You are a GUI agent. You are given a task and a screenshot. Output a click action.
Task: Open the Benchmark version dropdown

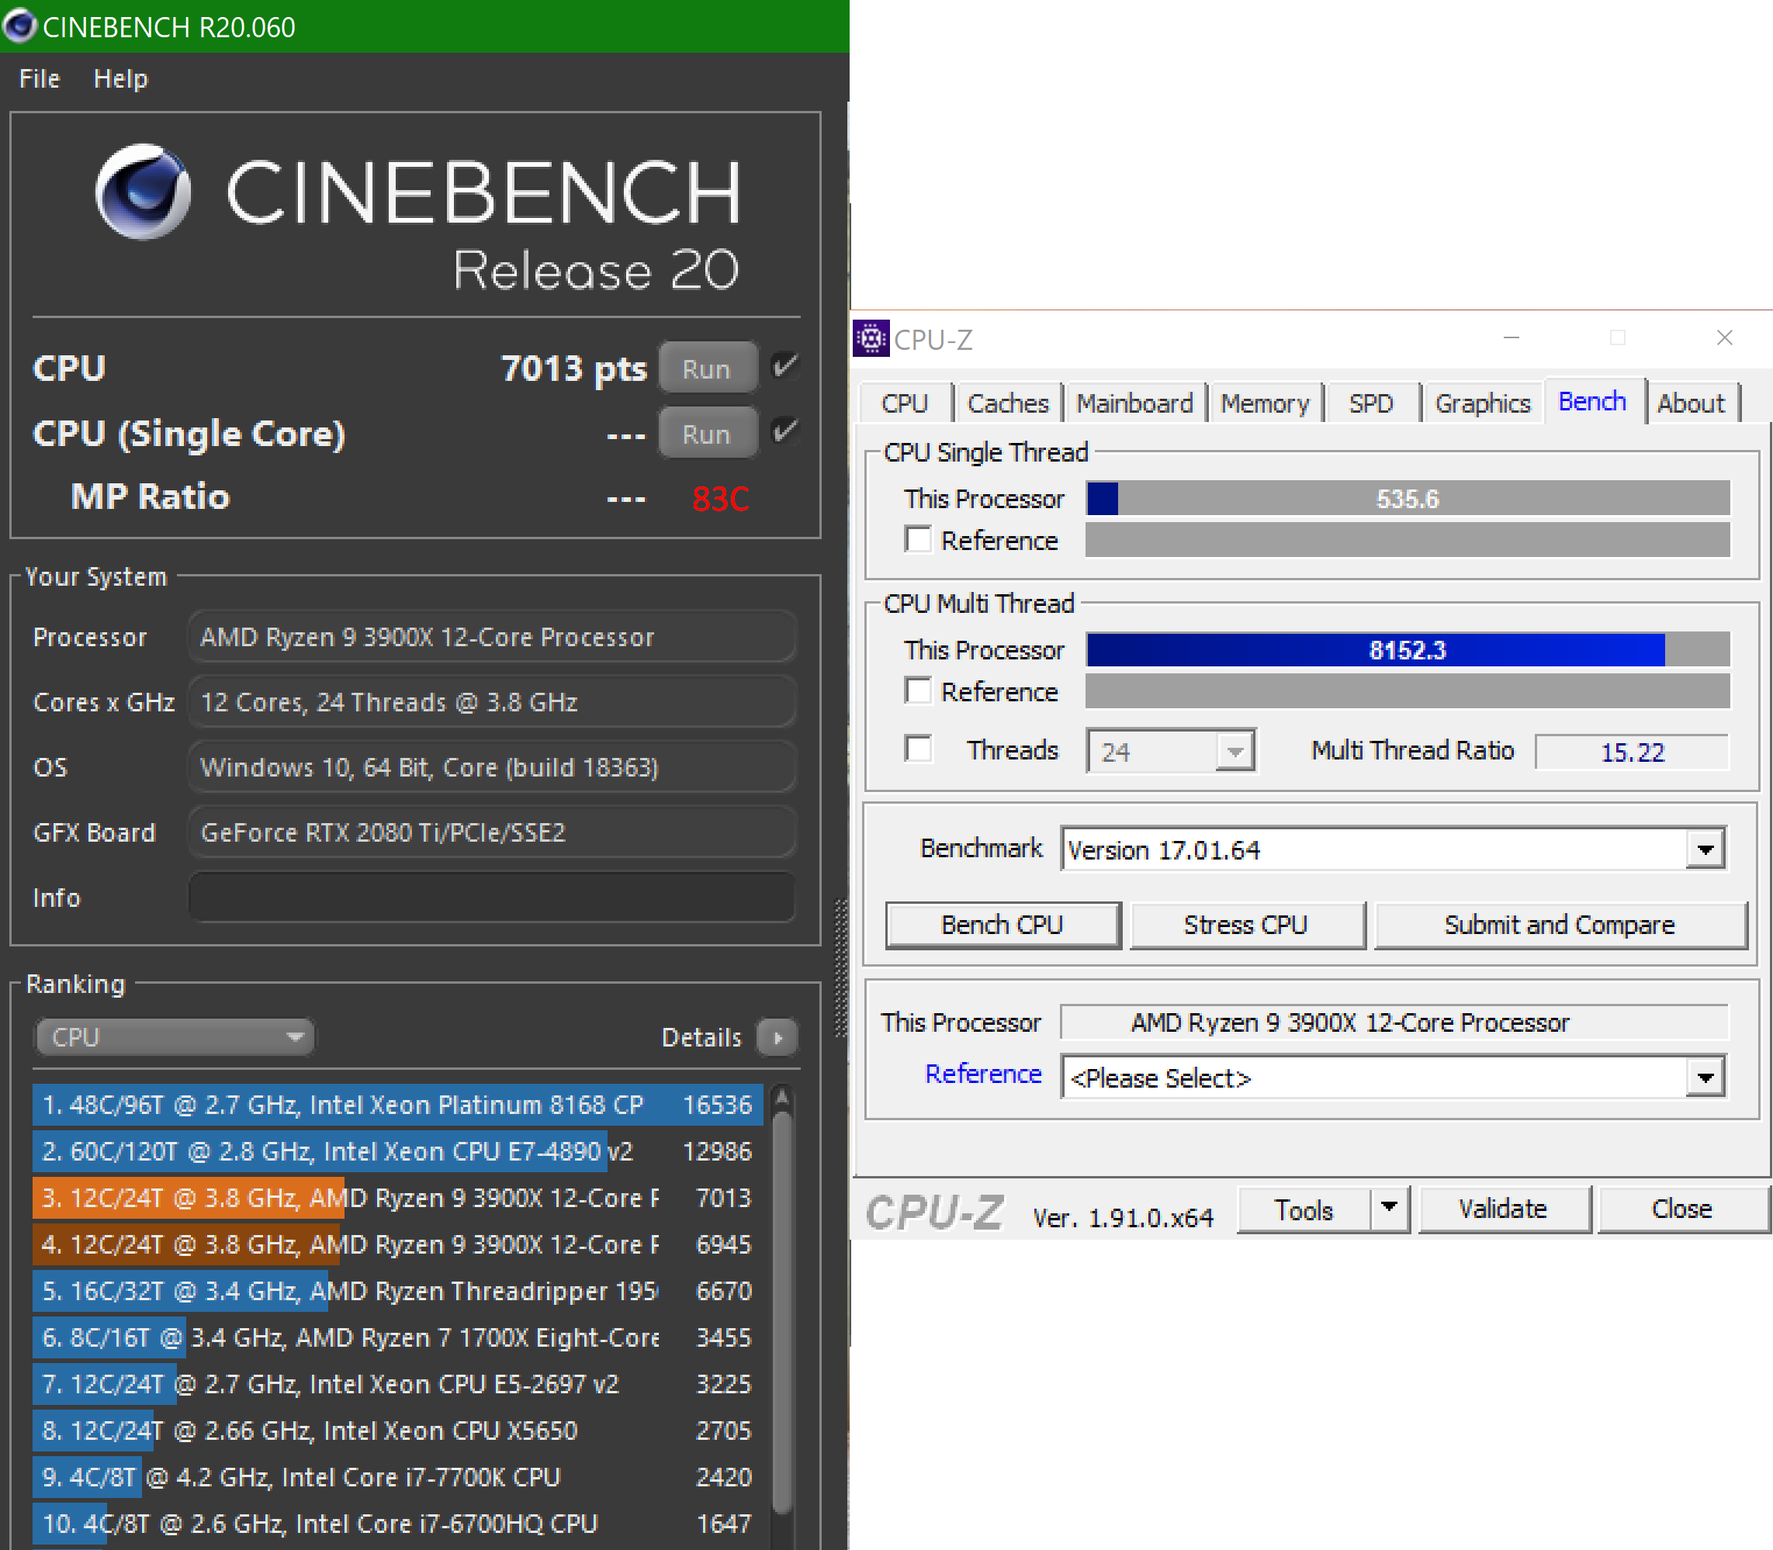(x=1705, y=849)
